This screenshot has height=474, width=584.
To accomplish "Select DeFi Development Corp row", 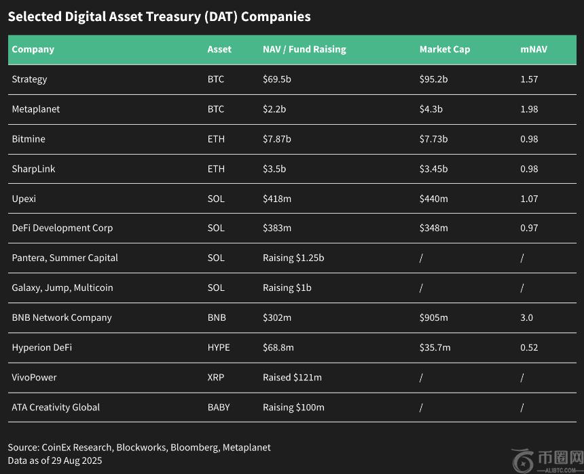I will coord(62,228).
